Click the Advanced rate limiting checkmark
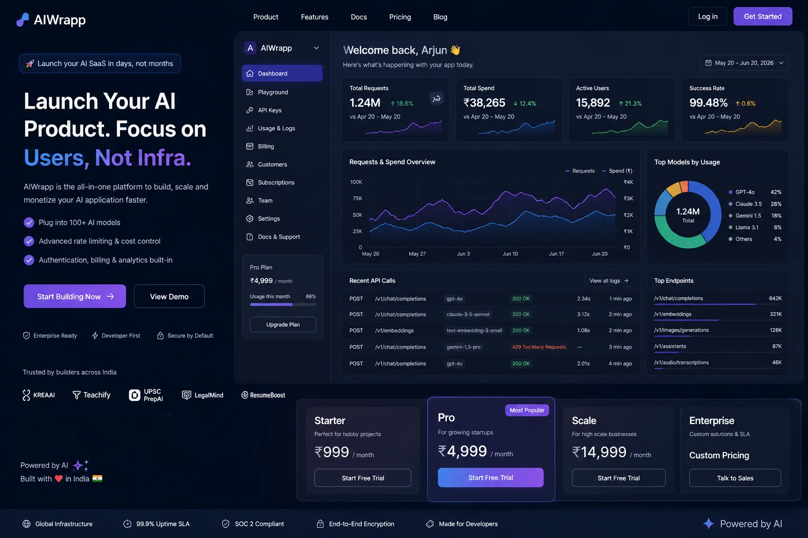This screenshot has width=808, height=538. point(29,241)
